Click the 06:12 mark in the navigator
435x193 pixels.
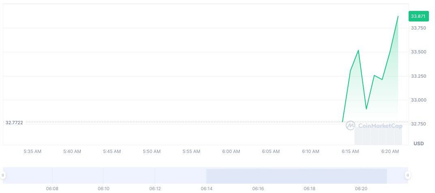(155, 189)
